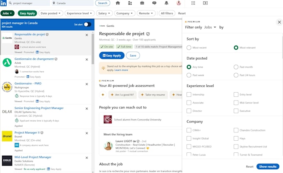
Task: Select Most recent sort option
Action: [x=189, y=48]
